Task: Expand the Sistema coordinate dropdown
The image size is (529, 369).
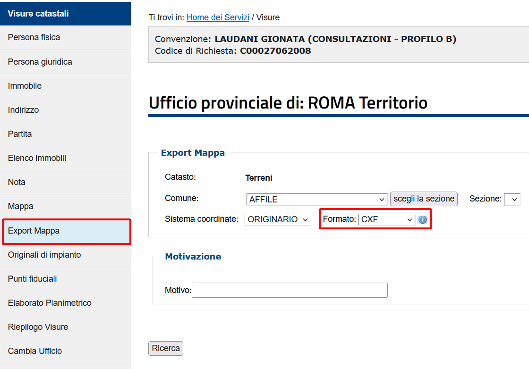Action: 278,219
